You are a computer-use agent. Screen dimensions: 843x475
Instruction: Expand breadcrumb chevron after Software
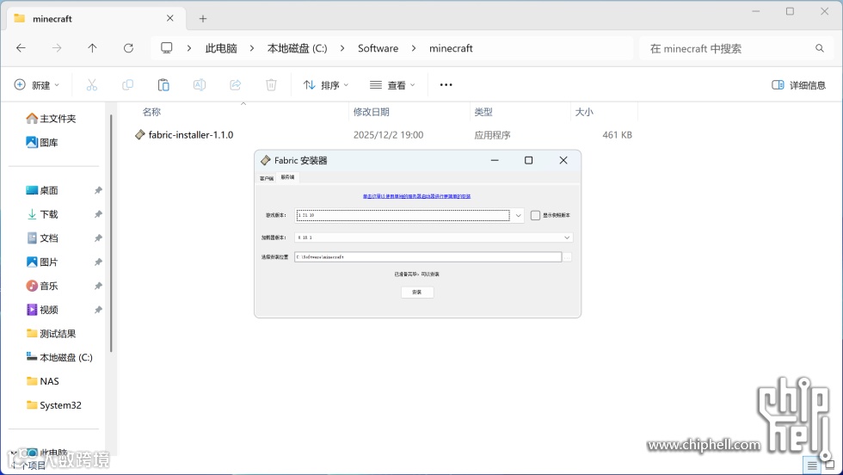click(414, 48)
